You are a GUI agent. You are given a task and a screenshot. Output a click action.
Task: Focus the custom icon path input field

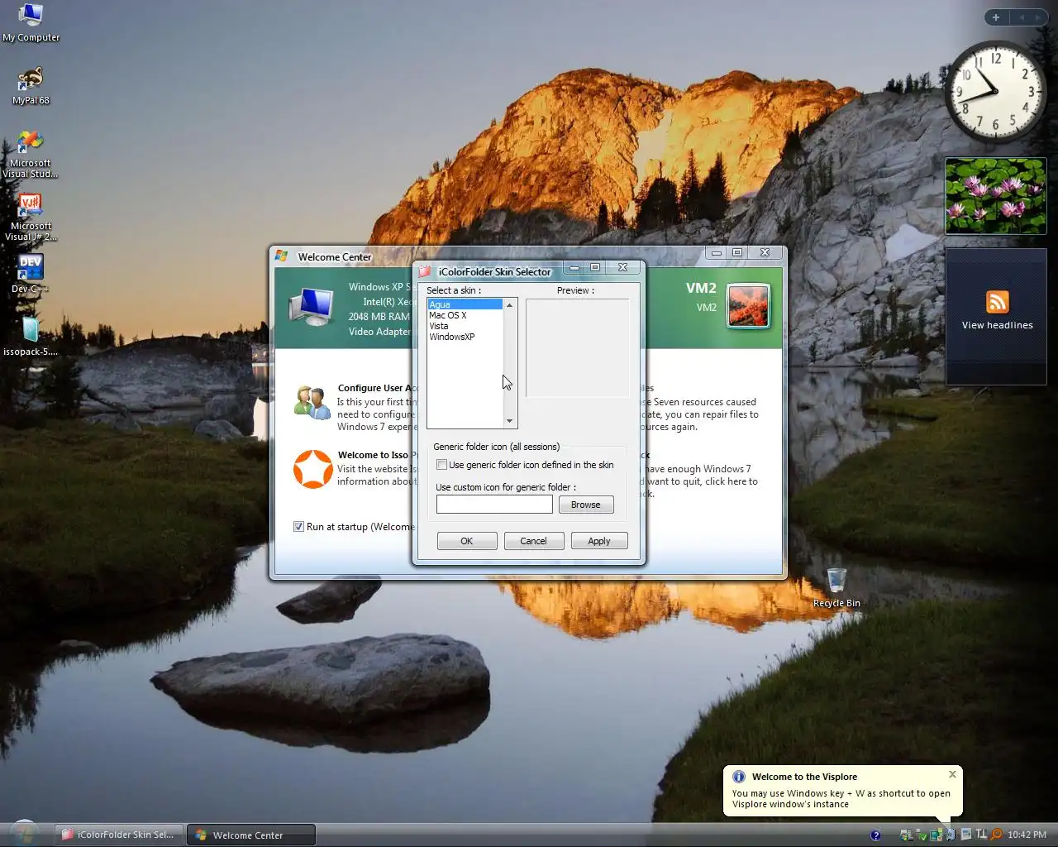click(494, 505)
